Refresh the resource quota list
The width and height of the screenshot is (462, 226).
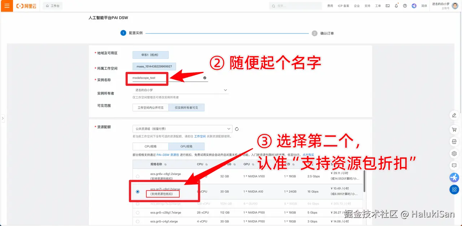237,129
